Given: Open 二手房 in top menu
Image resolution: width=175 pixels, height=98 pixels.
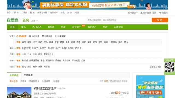Looking at the screenshot, I should (x=24, y=13).
